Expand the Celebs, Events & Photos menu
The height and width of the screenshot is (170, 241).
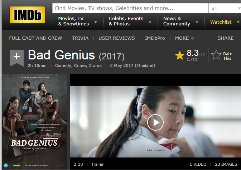pyautogui.click(x=130, y=21)
